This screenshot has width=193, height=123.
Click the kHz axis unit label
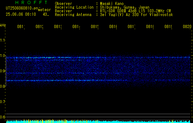(x=3, y=26)
